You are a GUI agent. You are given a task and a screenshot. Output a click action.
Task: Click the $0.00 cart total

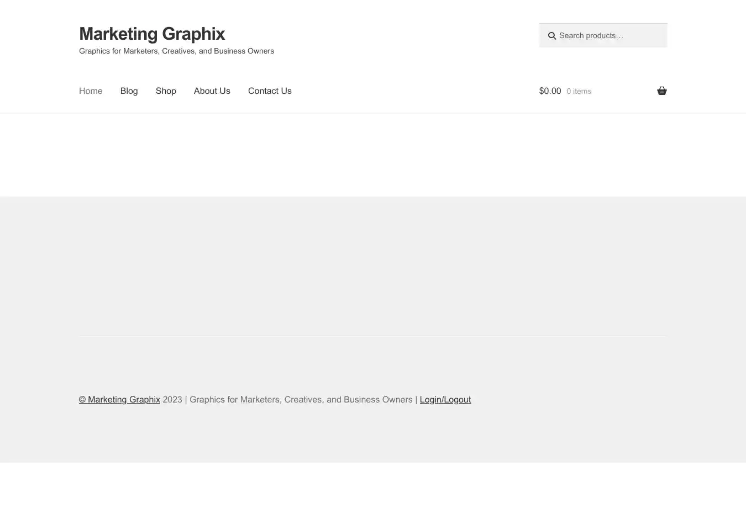tap(550, 91)
